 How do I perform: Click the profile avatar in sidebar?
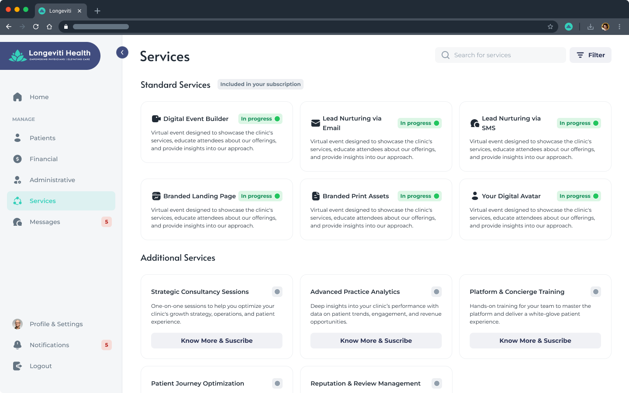(x=17, y=324)
